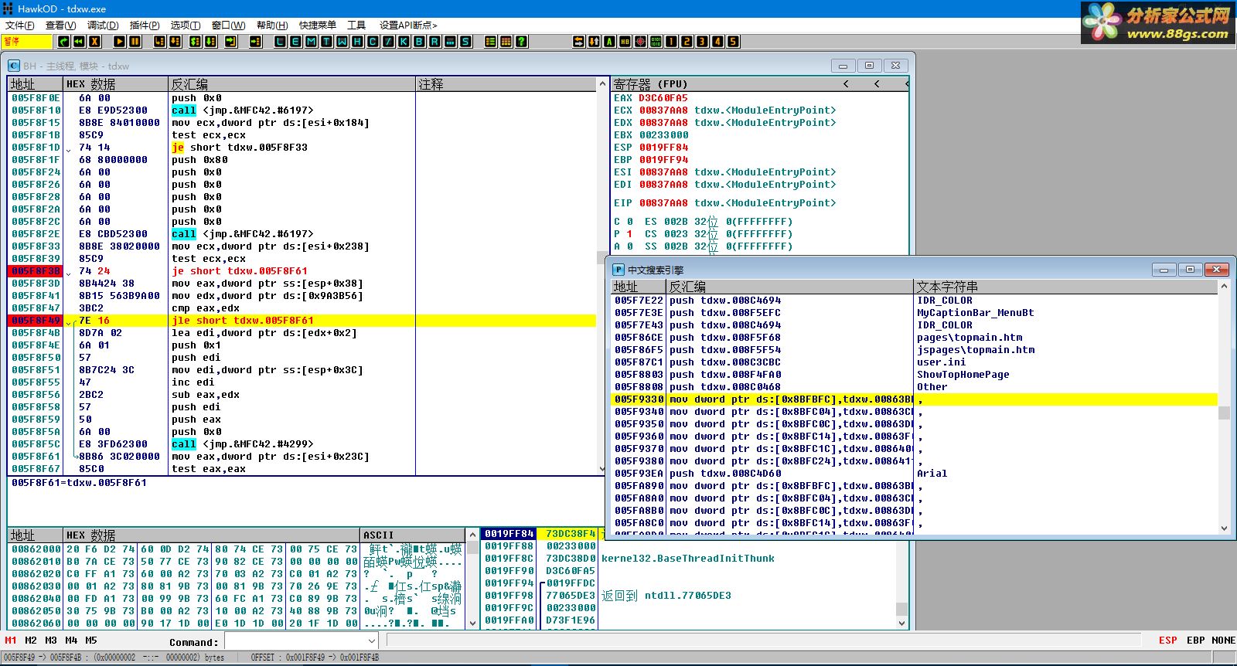The width and height of the screenshot is (1237, 666).
Task: Click the green A toolbar icon
Action: point(609,42)
